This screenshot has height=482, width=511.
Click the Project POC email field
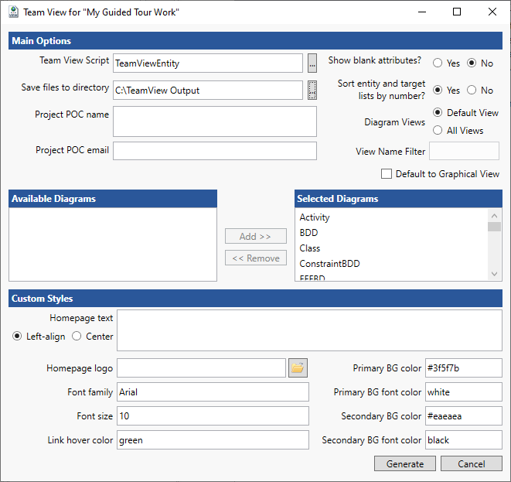coord(215,151)
